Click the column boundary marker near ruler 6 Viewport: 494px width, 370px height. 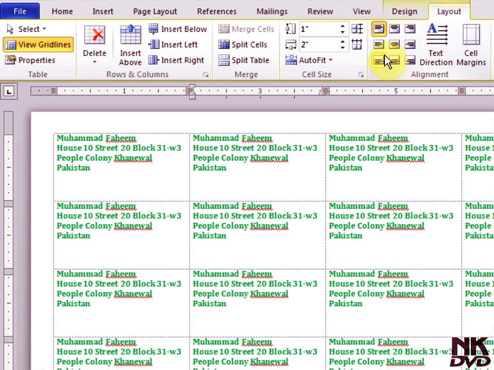(462, 91)
